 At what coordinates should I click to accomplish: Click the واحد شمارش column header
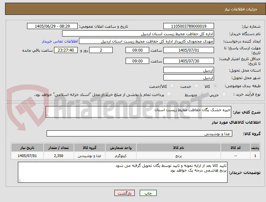[121, 148]
